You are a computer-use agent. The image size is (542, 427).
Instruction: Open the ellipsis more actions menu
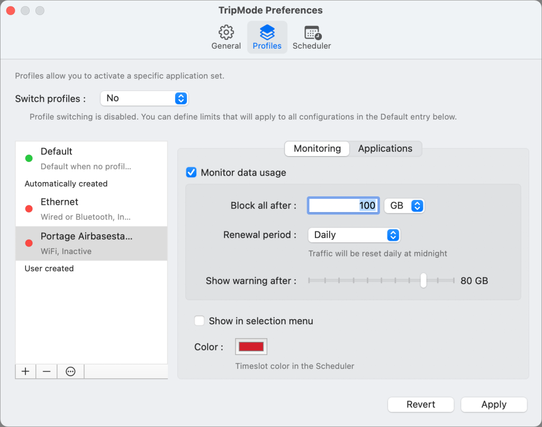pyautogui.click(x=70, y=371)
